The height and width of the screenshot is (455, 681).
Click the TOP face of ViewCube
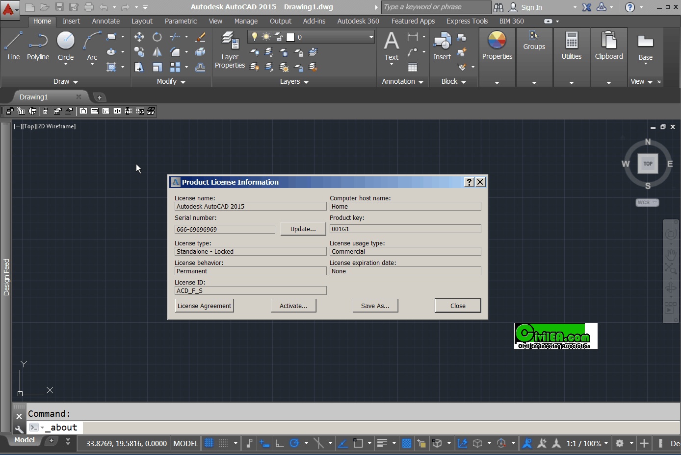pyautogui.click(x=648, y=164)
